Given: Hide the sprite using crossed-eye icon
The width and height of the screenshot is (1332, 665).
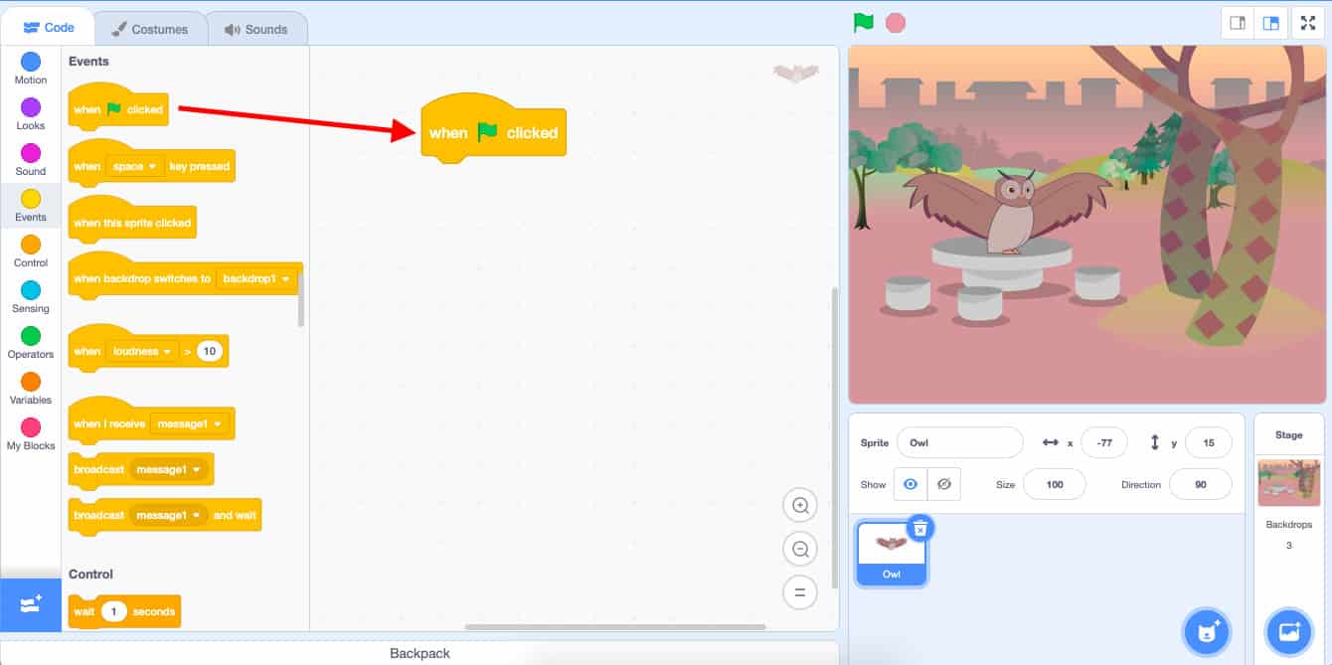Looking at the screenshot, I should pyautogui.click(x=944, y=484).
